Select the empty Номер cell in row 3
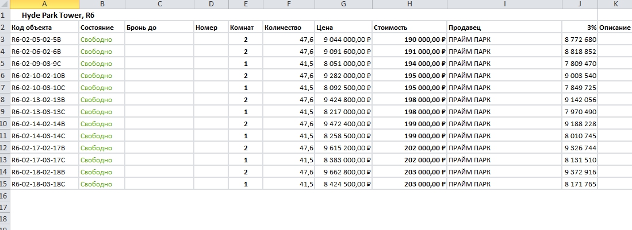 coord(211,40)
